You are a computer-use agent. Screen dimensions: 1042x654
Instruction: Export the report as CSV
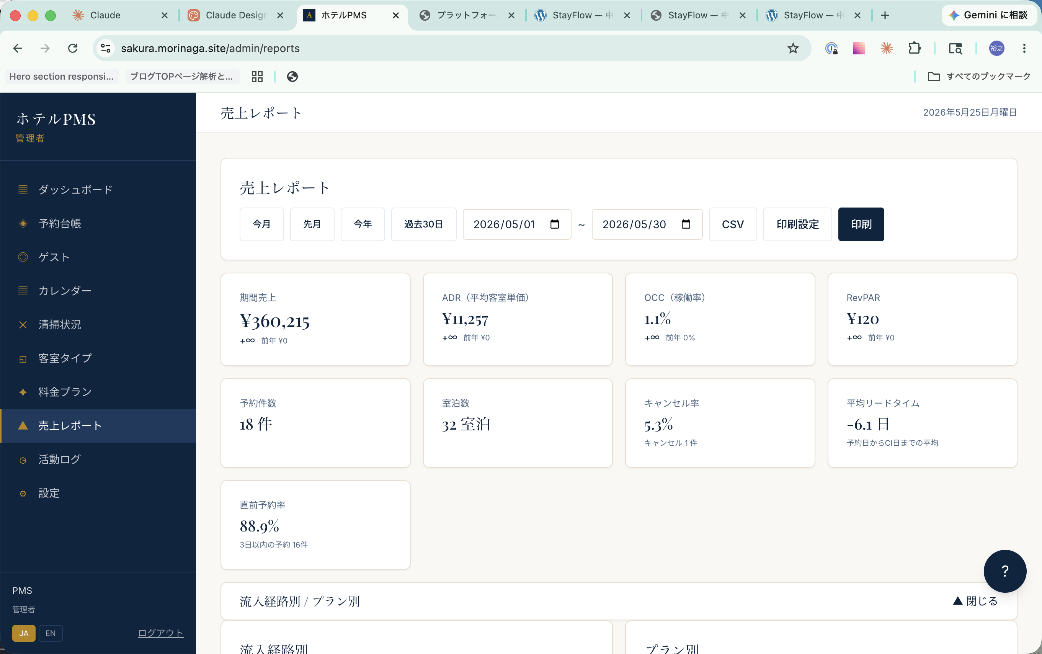(x=733, y=224)
